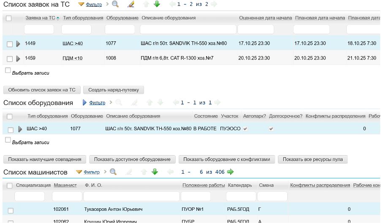
Task: Open Фильтр link in Список оборудования
Action: [x=97, y=102]
